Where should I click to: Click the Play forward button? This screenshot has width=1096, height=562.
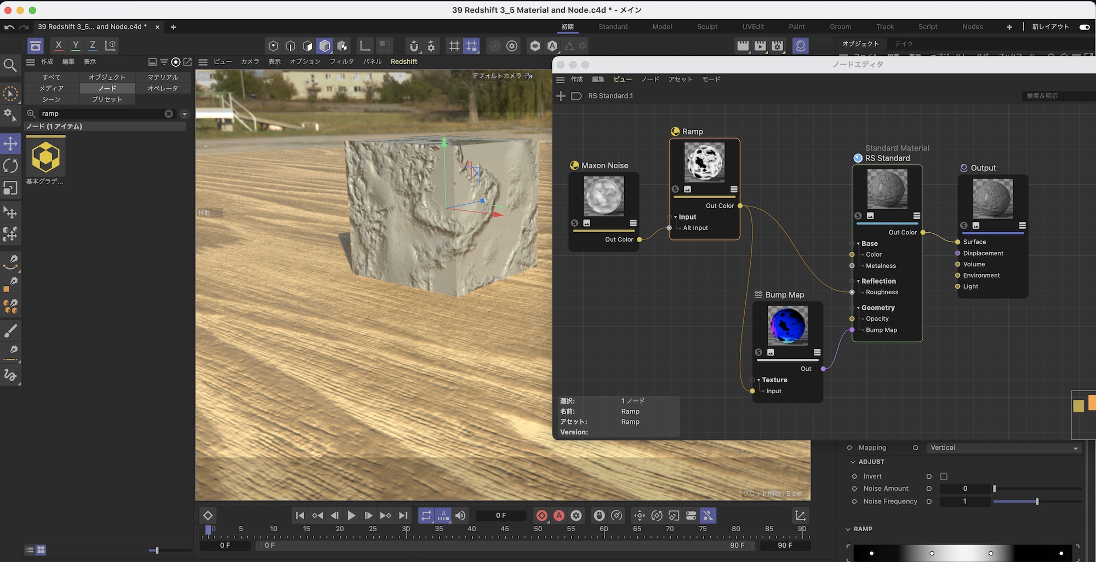(x=351, y=515)
